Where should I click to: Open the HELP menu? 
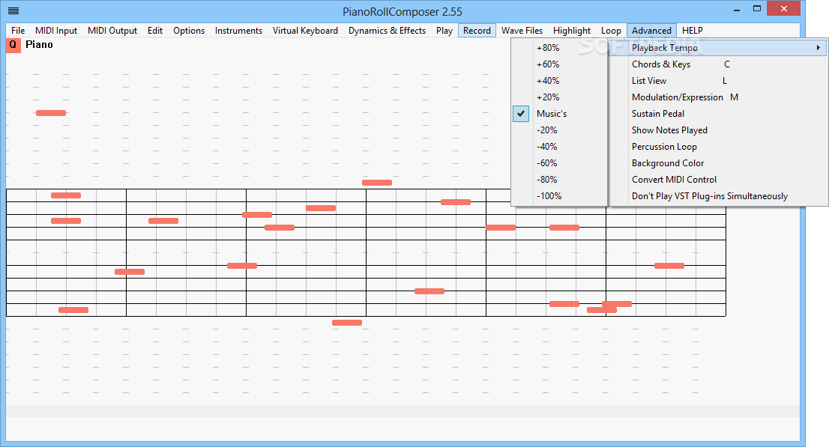pyautogui.click(x=692, y=31)
